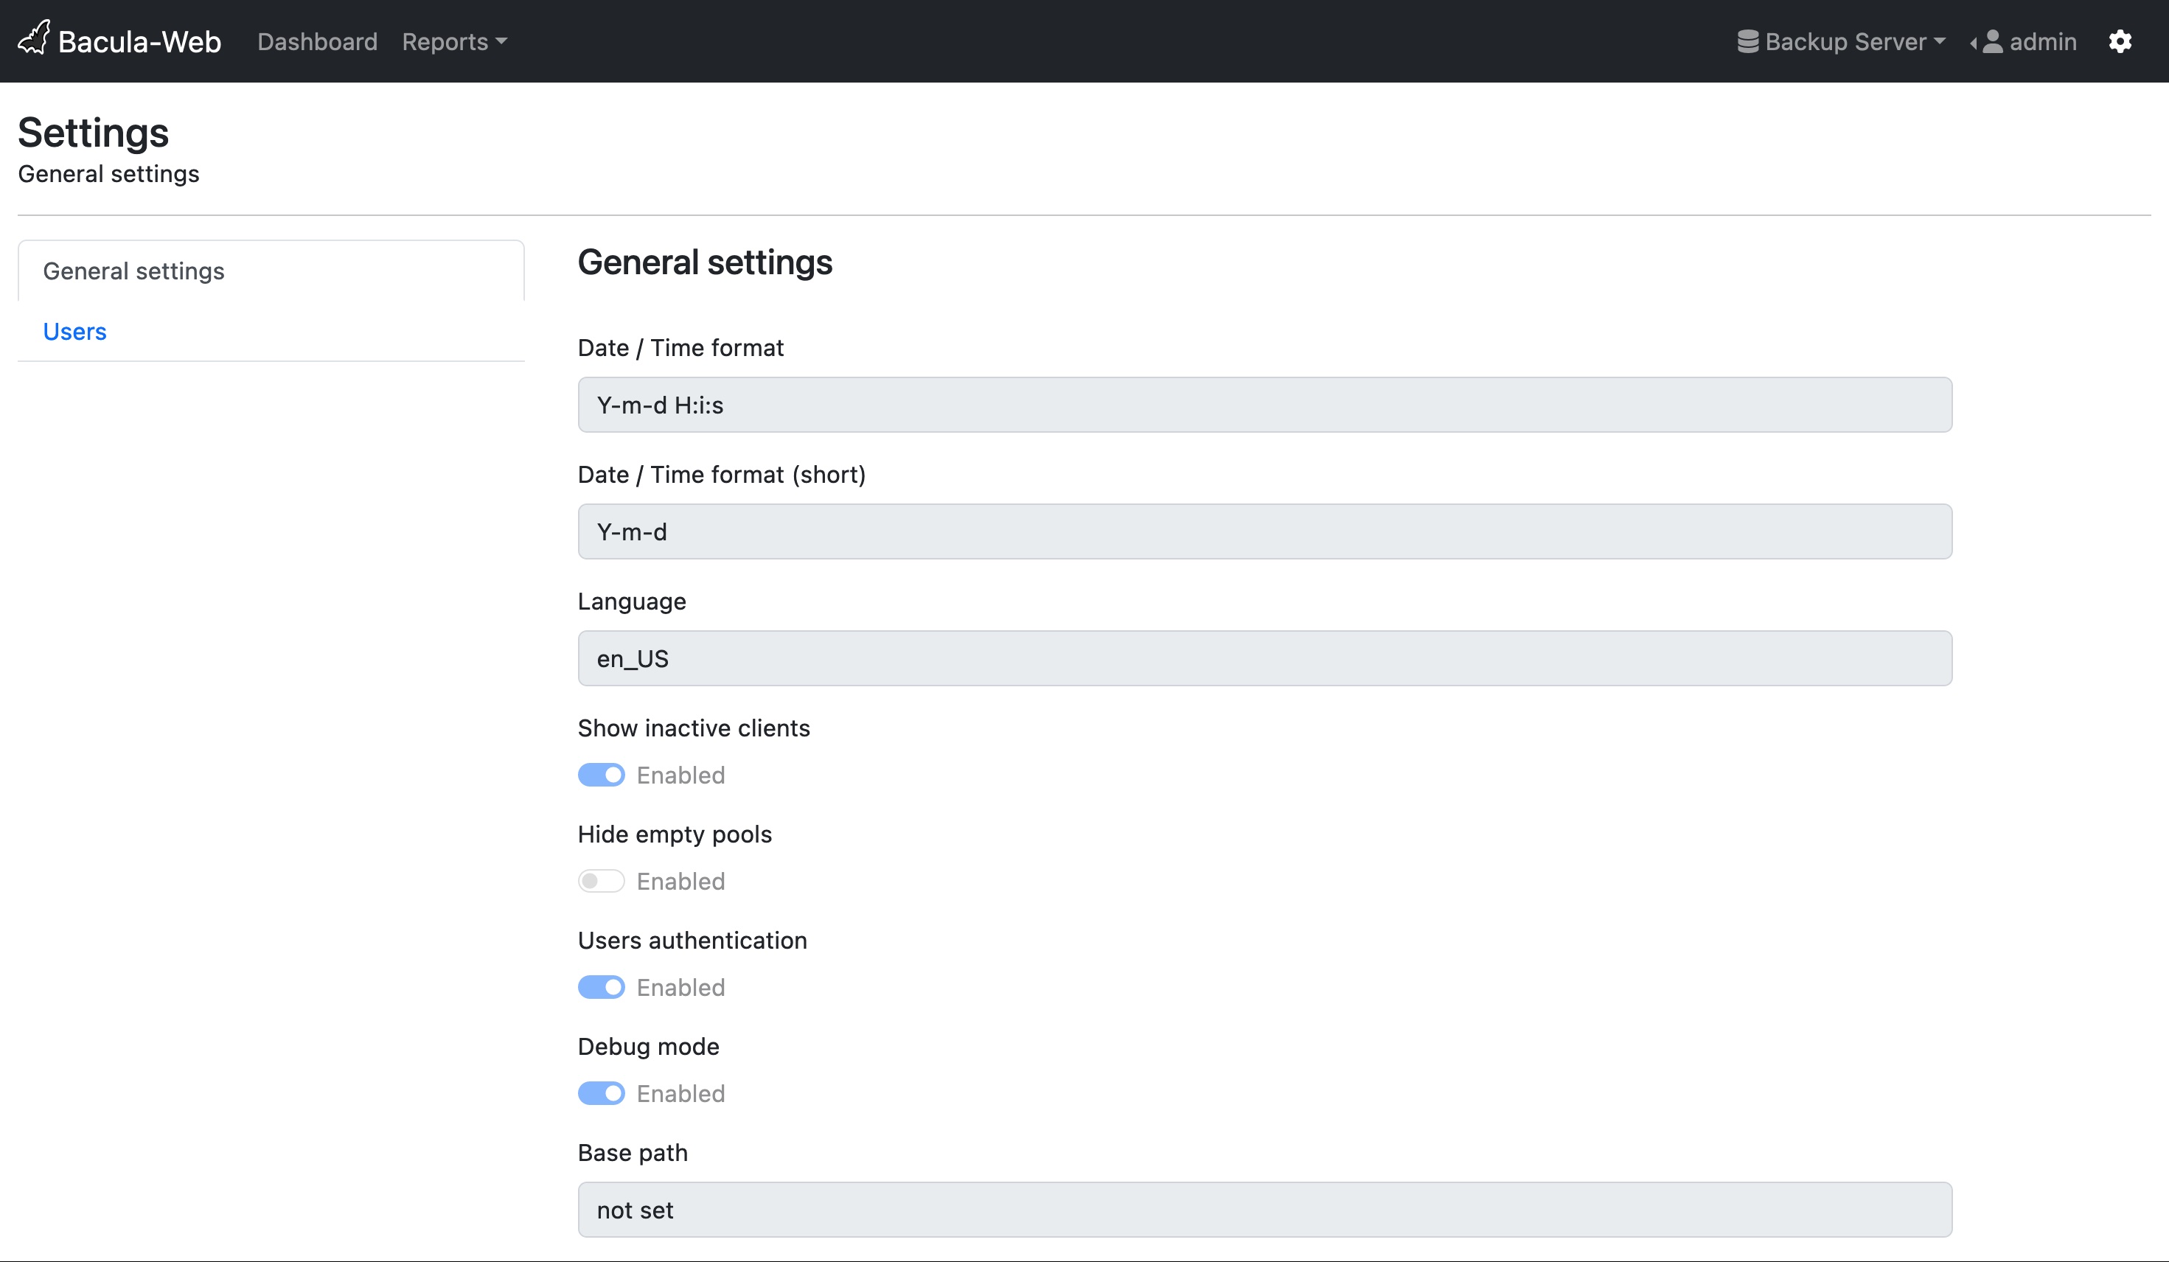Click the Users authentication label
This screenshot has width=2169, height=1262.
coord(692,940)
